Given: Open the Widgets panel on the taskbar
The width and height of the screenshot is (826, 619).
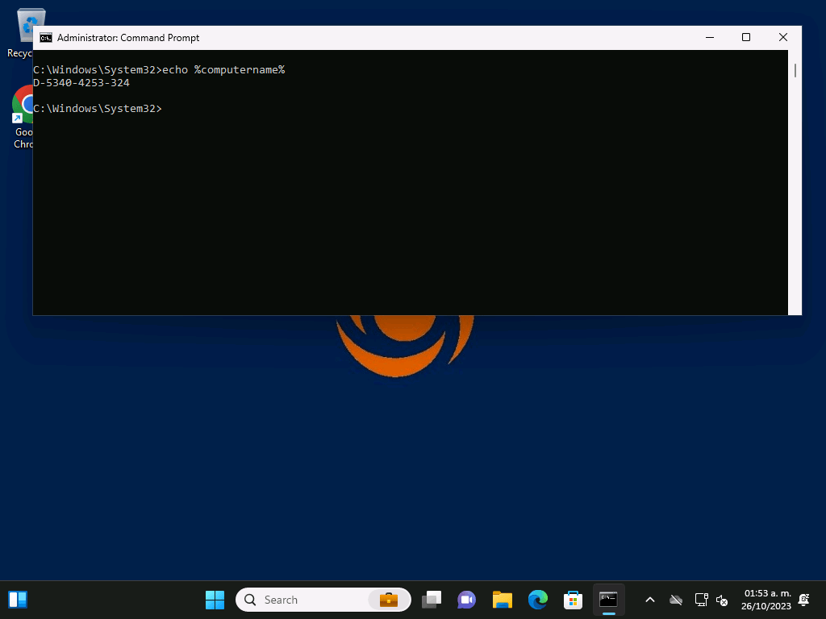Looking at the screenshot, I should 18,600.
